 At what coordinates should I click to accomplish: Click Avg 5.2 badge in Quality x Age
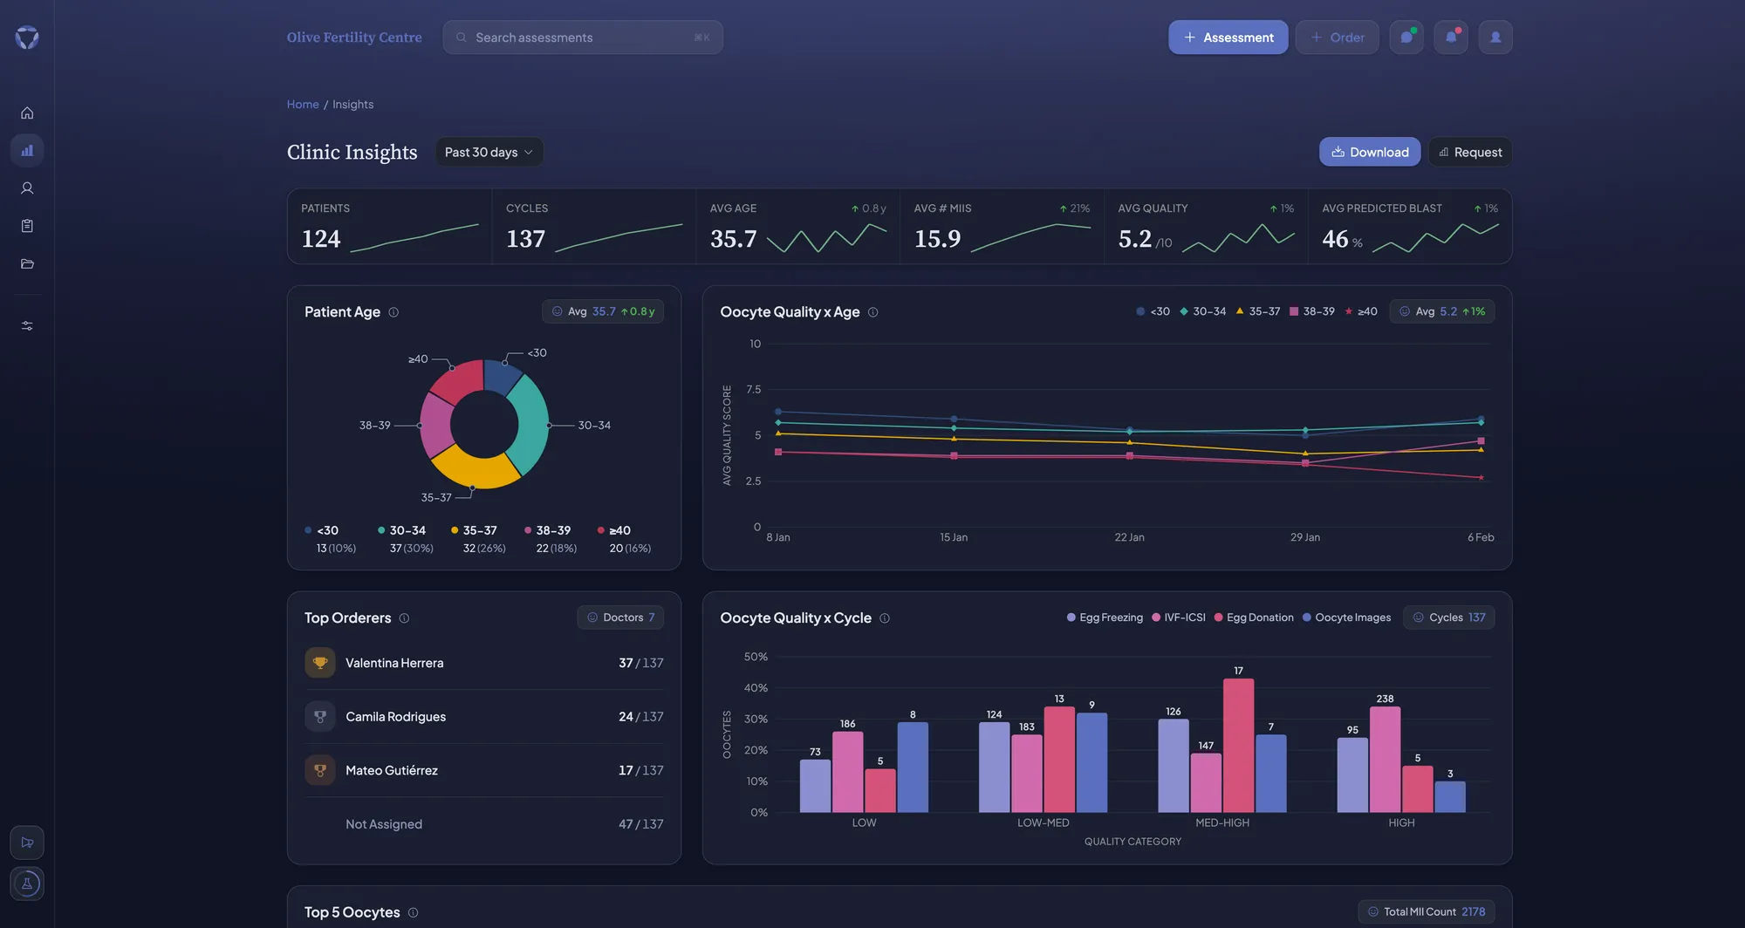click(1441, 311)
